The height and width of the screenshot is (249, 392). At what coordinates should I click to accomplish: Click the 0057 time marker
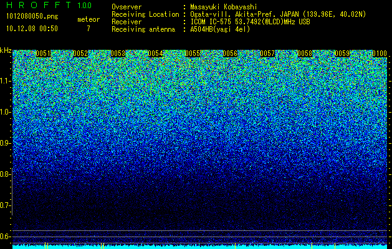[267, 54]
